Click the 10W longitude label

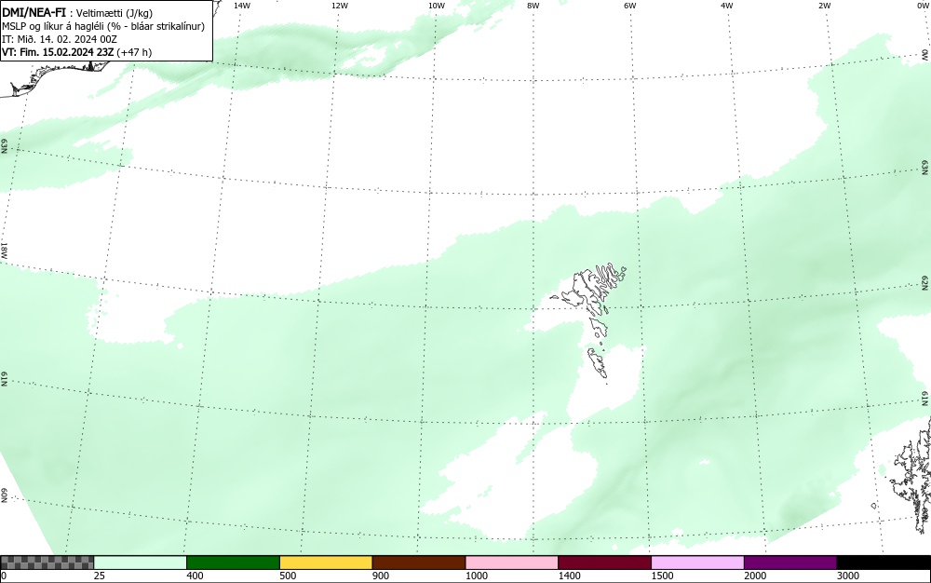(437, 6)
